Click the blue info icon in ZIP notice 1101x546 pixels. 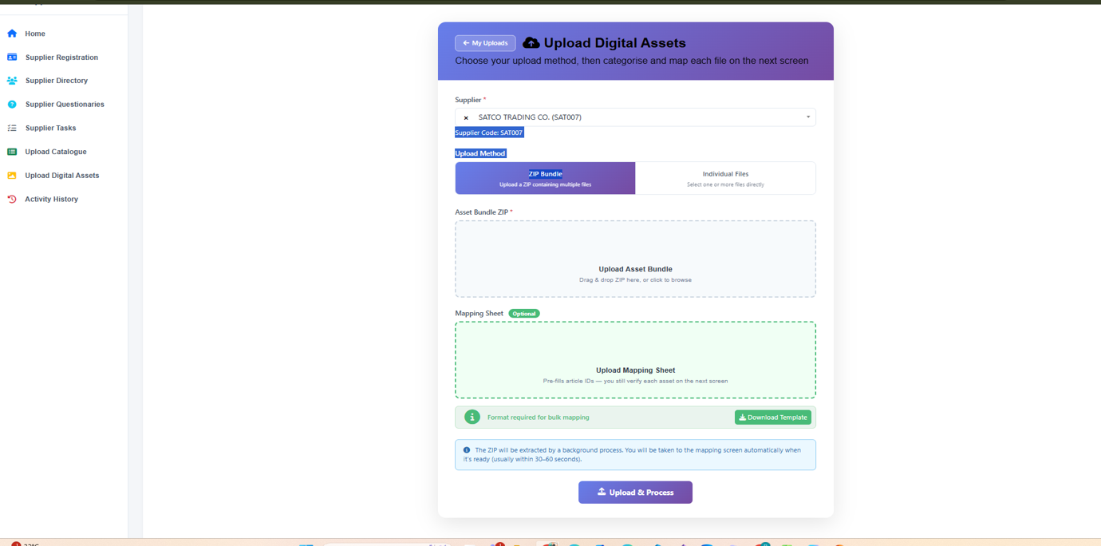click(x=467, y=450)
